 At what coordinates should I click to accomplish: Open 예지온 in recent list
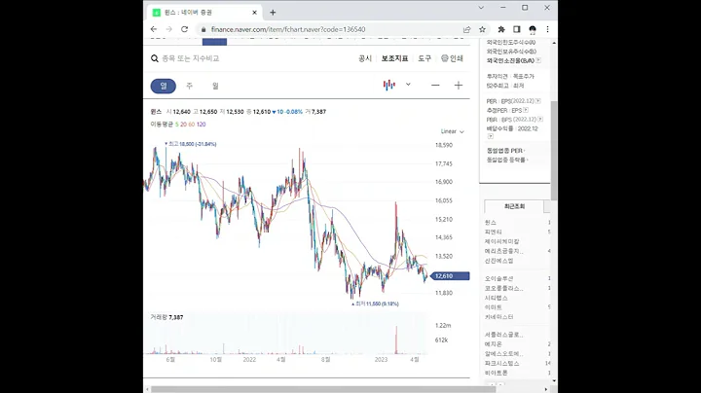pyautogui.click(x=493, y=344)
